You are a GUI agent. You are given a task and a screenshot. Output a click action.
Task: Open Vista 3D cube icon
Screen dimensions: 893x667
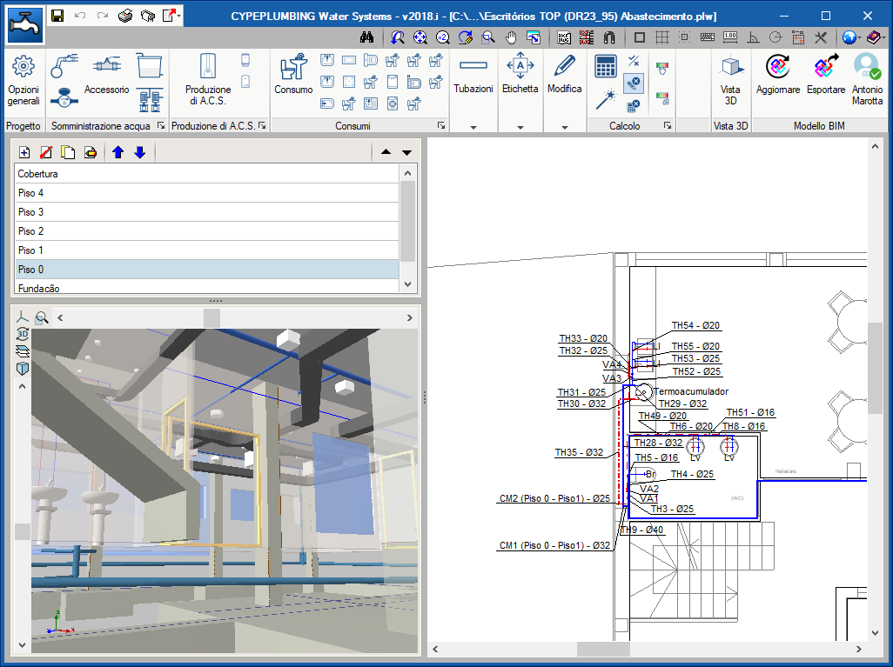[731, 80]
